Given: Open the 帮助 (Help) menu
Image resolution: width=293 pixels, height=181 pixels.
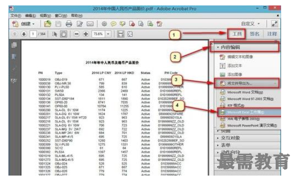Looking at the screenshot, I should click(77, 16).
